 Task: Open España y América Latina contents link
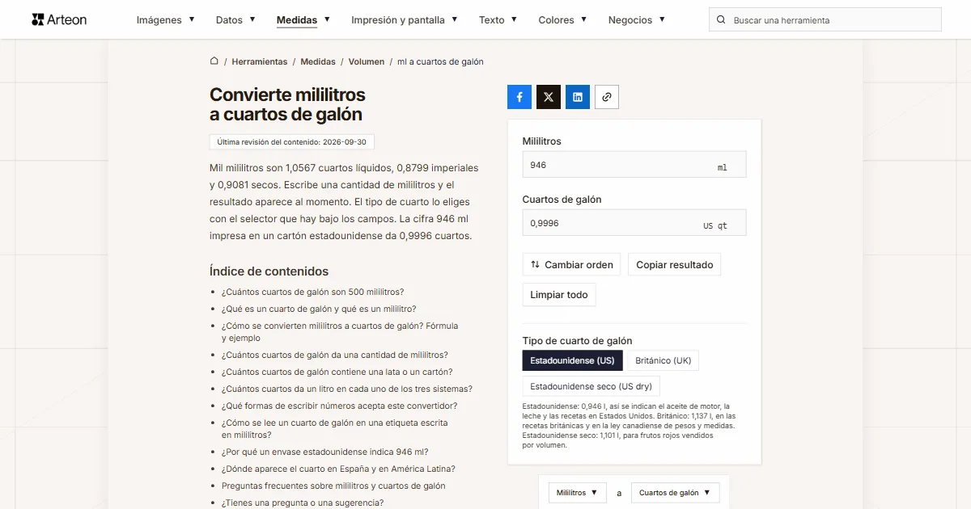pos(338,469)
